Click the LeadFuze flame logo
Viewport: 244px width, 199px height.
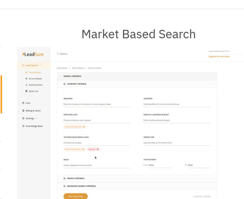point(23,54)
